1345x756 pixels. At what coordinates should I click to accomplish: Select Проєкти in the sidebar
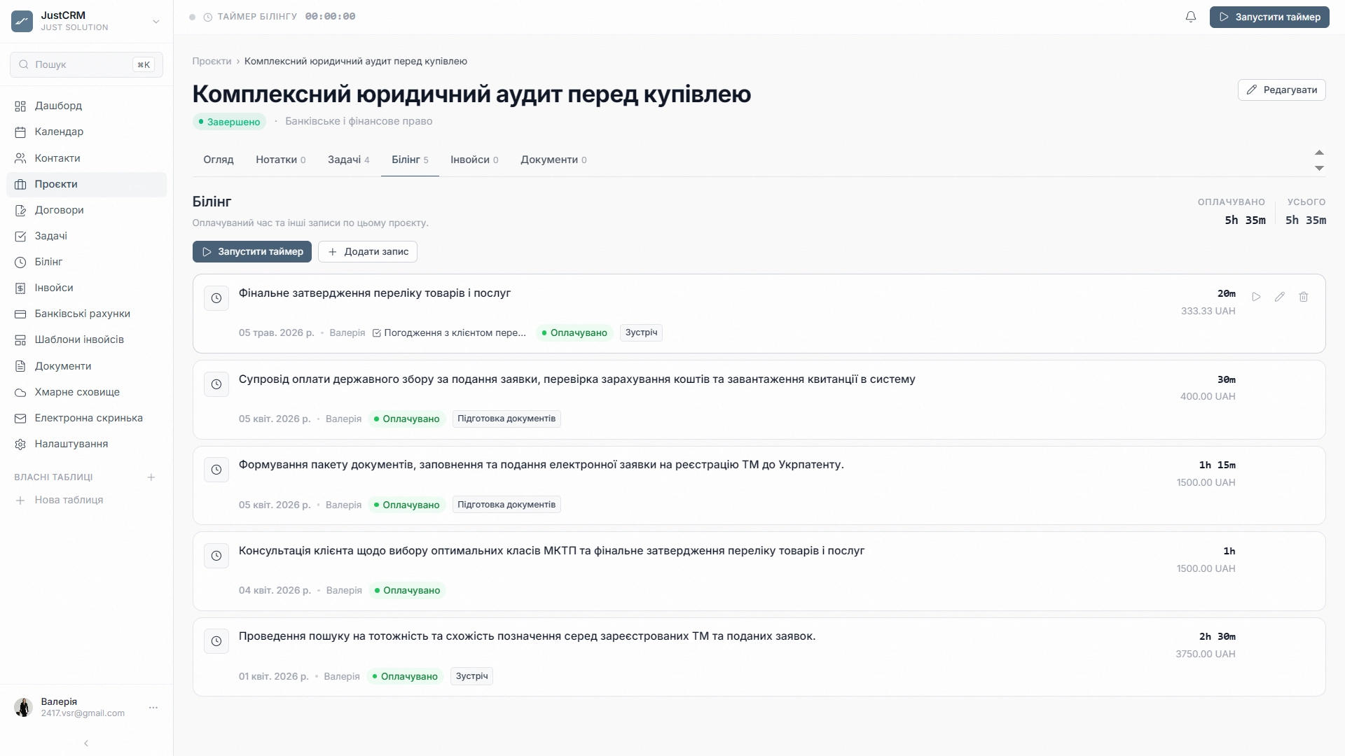click(87, 184)
